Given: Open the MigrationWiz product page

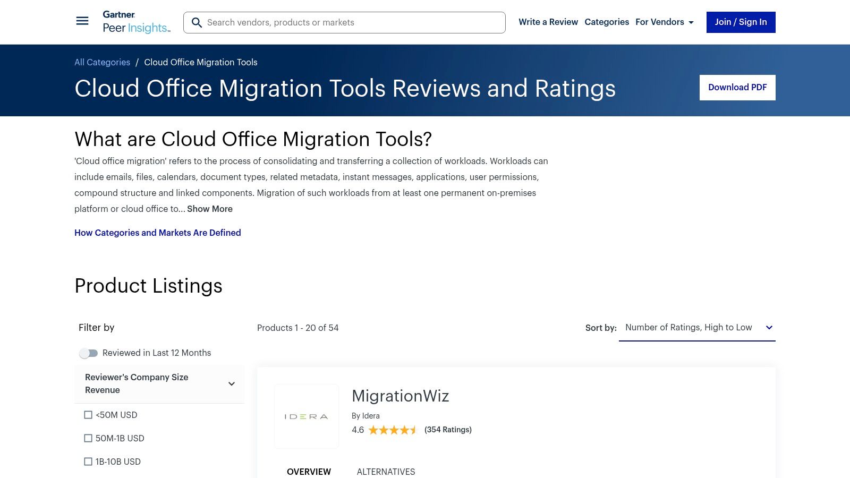Looking at the screenshot, I should point(401,395).
